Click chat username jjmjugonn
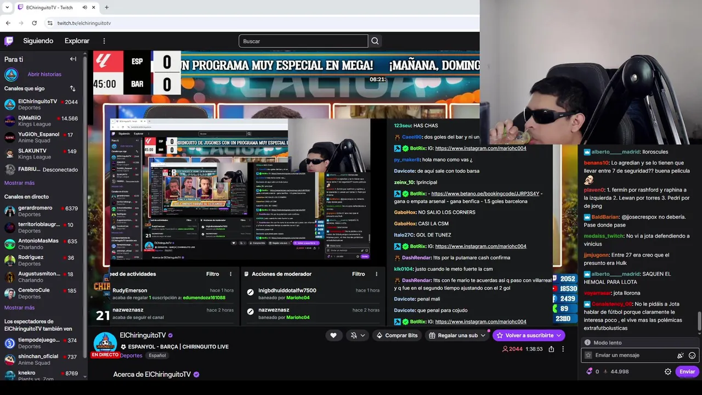Viewport: 702px width, 395px height. point(596,255)
